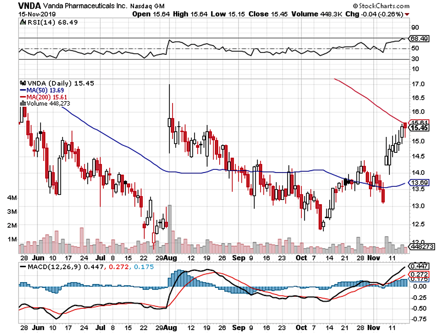Click the Nasdaq GM exchange label
The width and height of the screenshot is (440, 335).
[x=147, y=6]
